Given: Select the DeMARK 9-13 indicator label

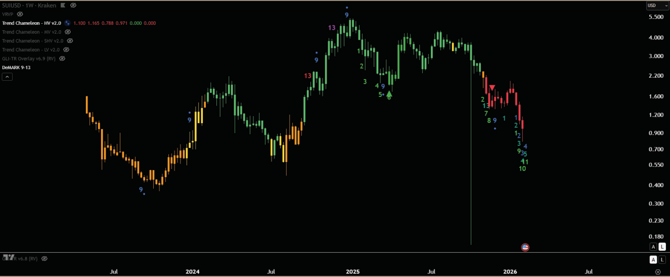Looking at the screenshot, I should [16, 68].
